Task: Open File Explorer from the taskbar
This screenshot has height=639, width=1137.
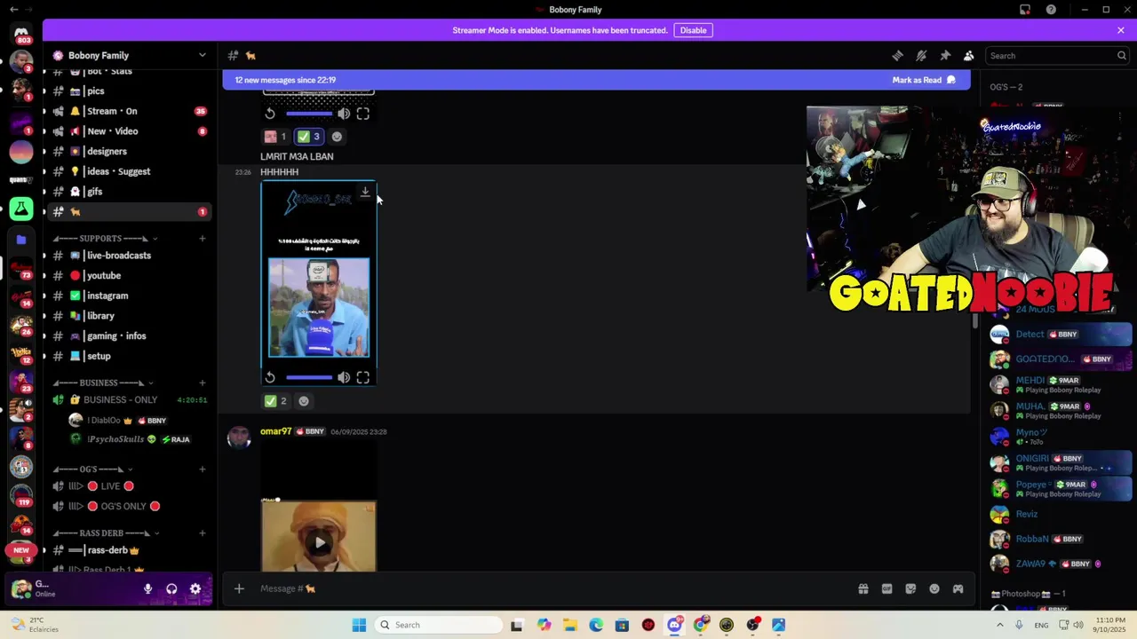Action: click(569, 625)
